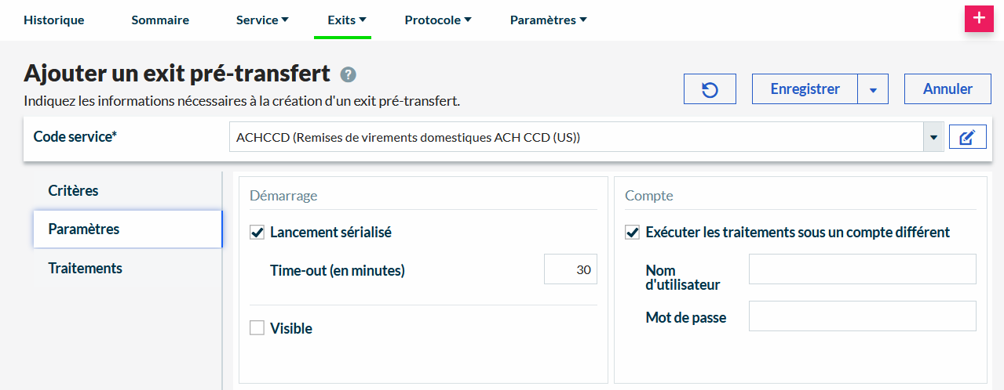Click the edit pencil icon beside Code service
The width and height of the screenshot is (1004, 390).
point(967,138)
